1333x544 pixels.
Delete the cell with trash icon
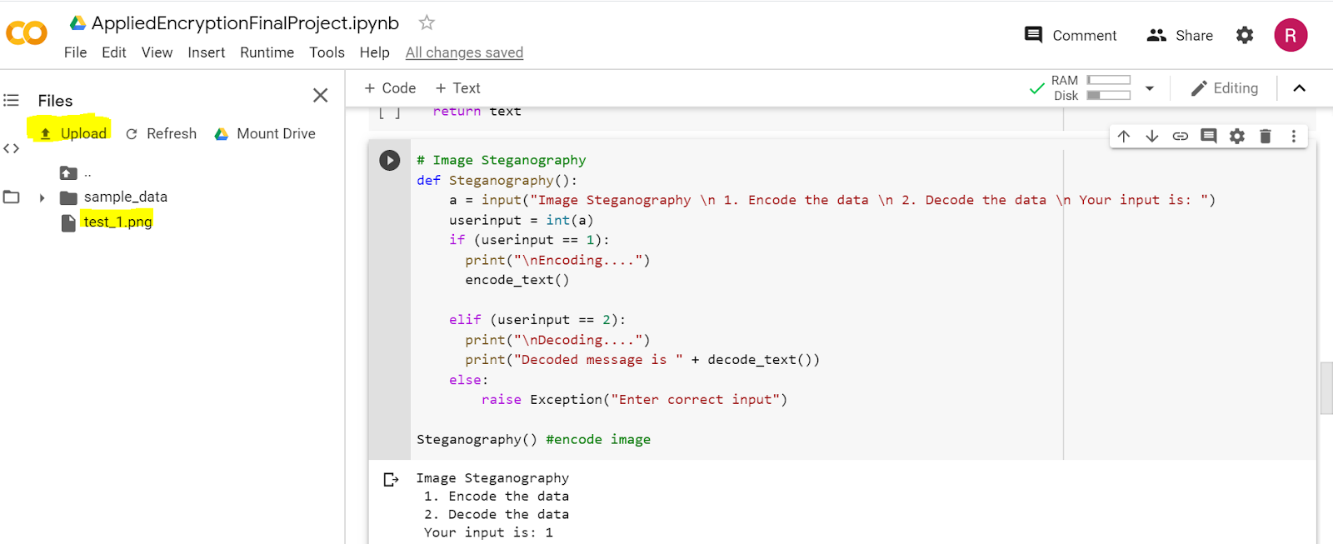tap(1266, 136)
